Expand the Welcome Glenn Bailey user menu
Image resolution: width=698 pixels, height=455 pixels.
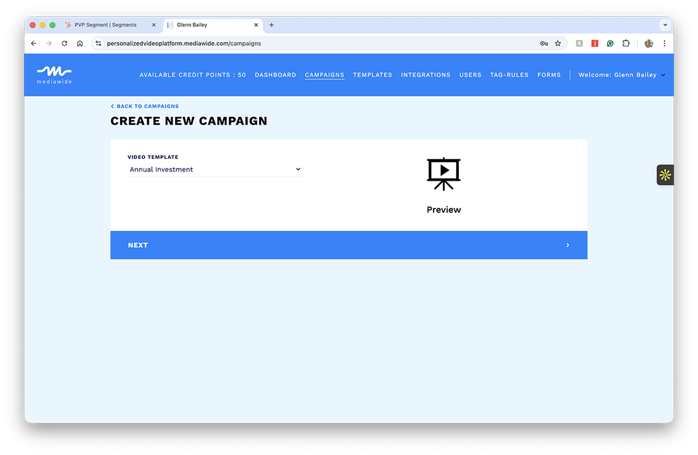621,75
